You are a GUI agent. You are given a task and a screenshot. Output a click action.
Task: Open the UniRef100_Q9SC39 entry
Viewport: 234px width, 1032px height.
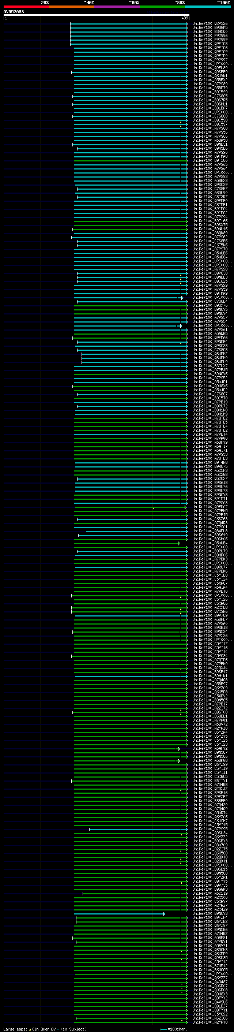(x=210, y=185)
